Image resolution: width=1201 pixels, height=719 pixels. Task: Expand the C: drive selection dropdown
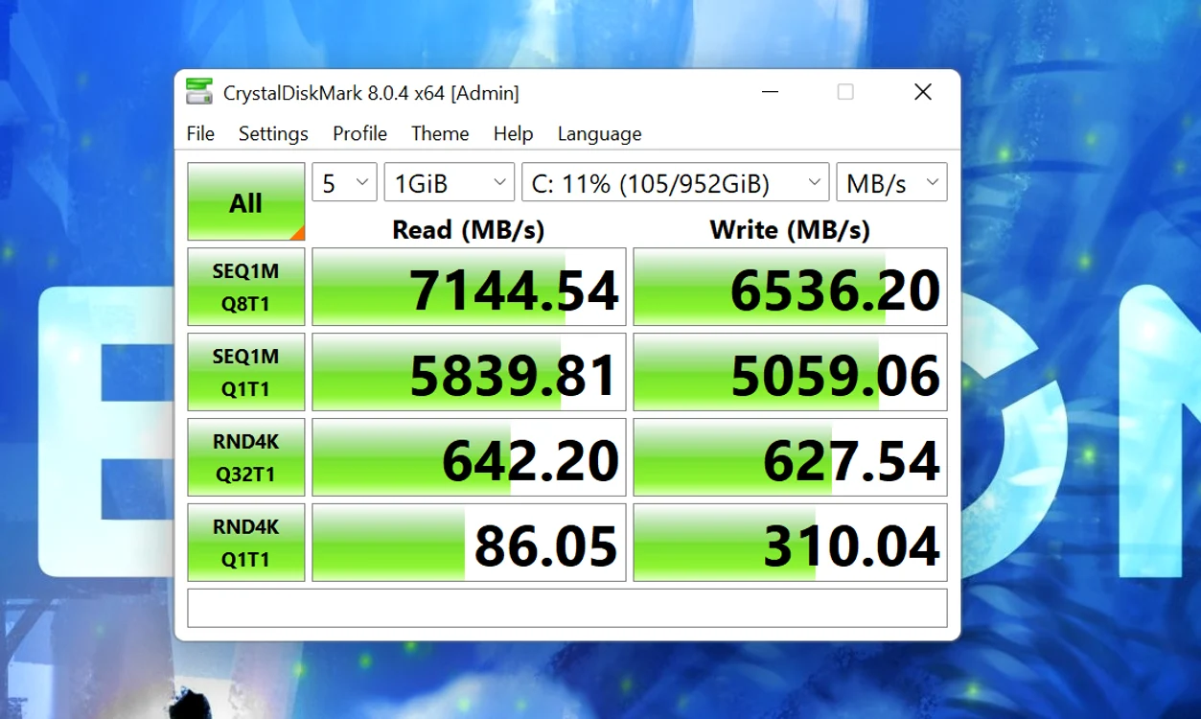tap(676, 182)
